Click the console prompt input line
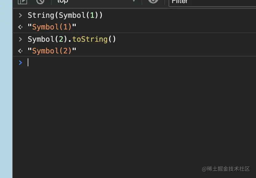256x178 pixels. (x=123, y=63)
